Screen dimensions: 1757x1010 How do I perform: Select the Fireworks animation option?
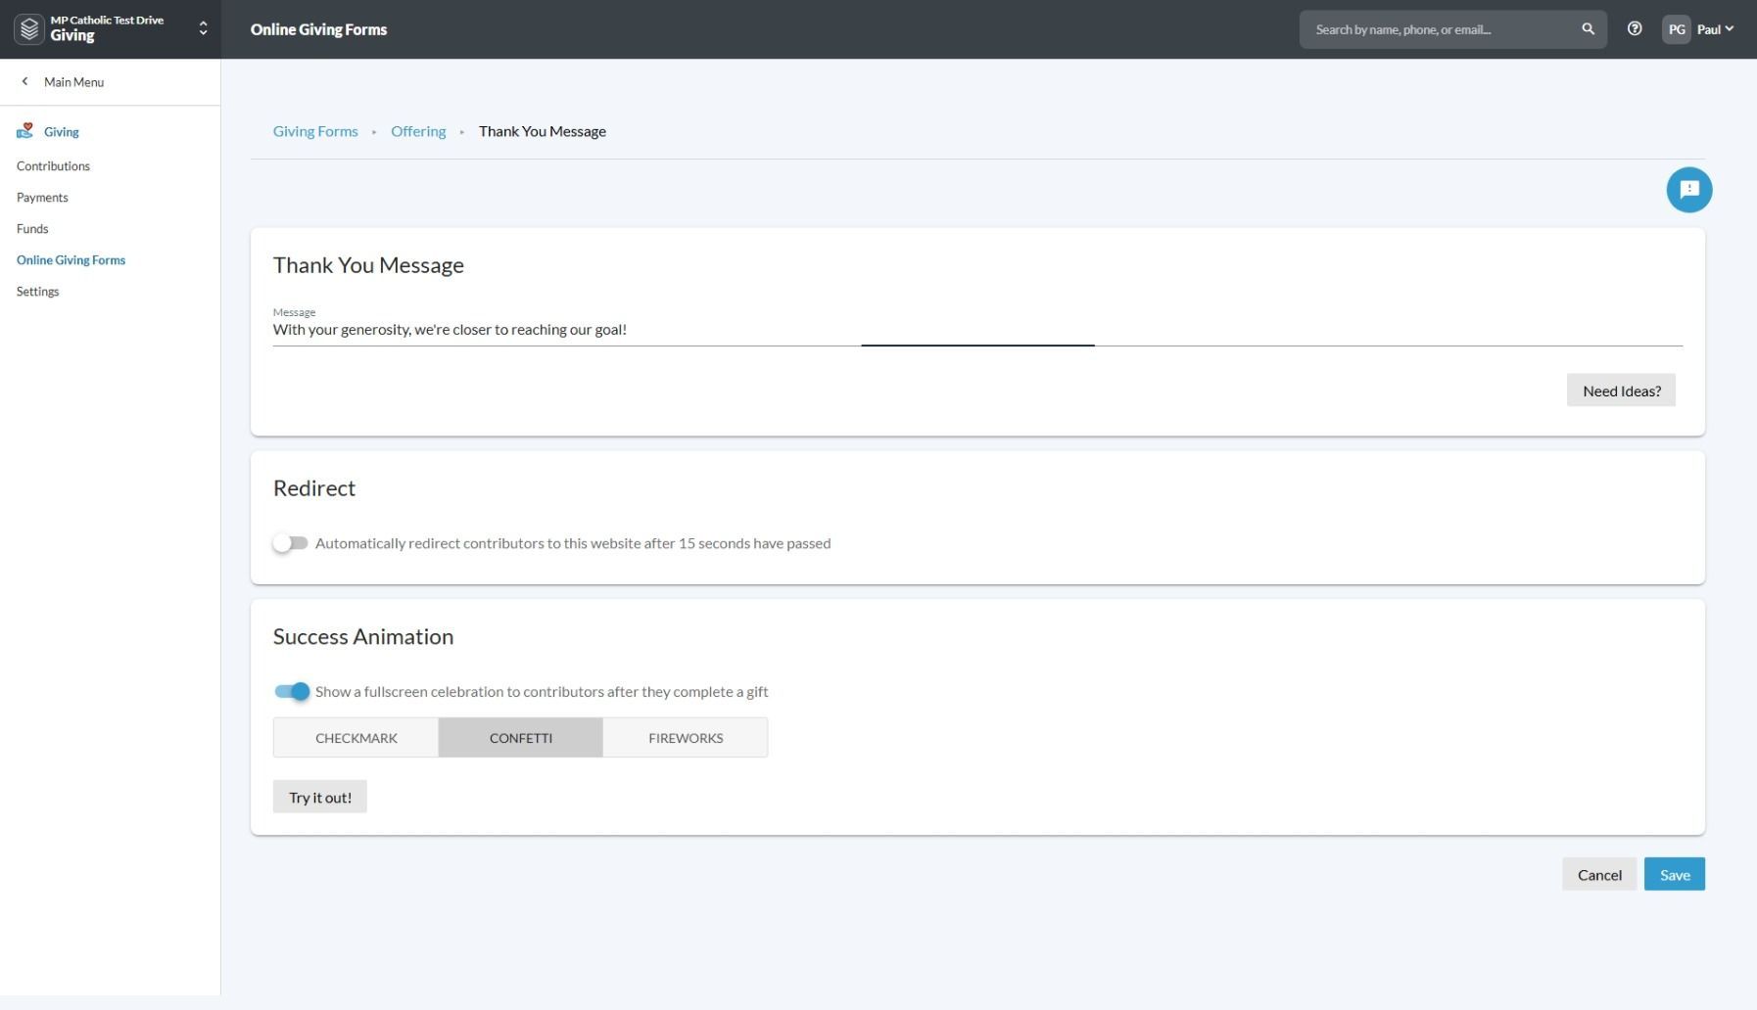pos(686,738)
